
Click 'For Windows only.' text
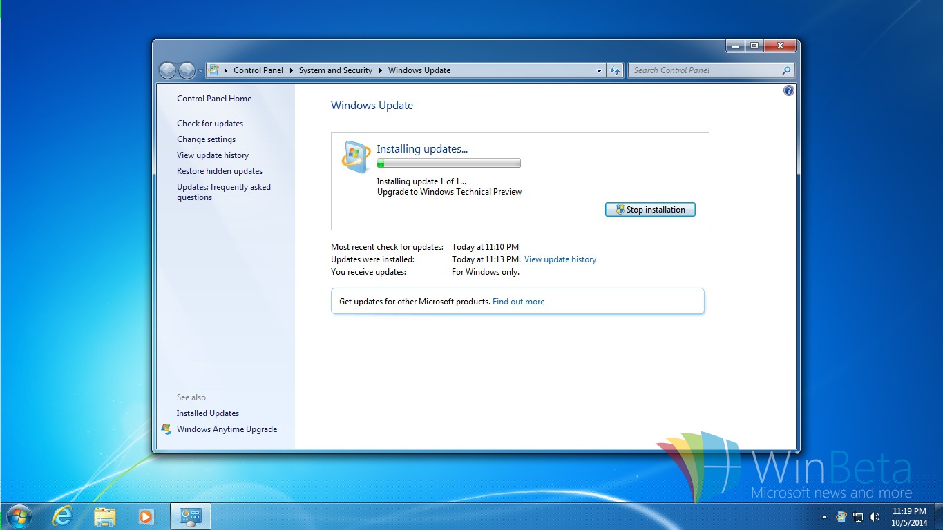point(486,272)
